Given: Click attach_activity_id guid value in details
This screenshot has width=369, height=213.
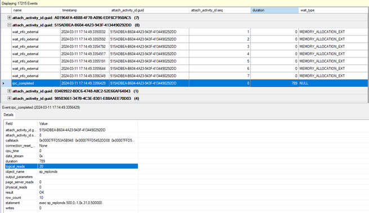Looking at the screenshot, I should [x=72, y=130].
